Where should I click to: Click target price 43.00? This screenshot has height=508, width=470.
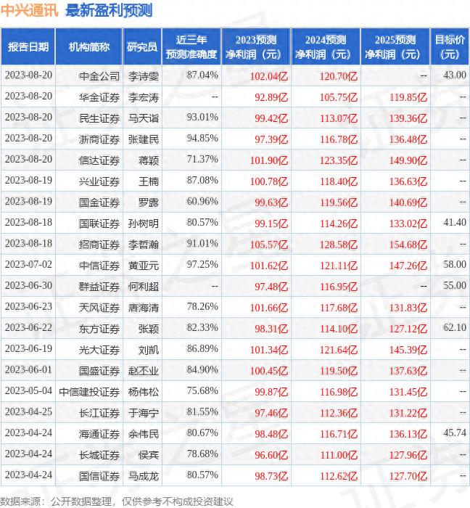455,75
